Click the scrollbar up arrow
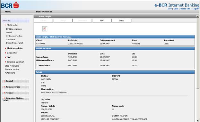Screen dimensions: 200x122 point(198,16)
